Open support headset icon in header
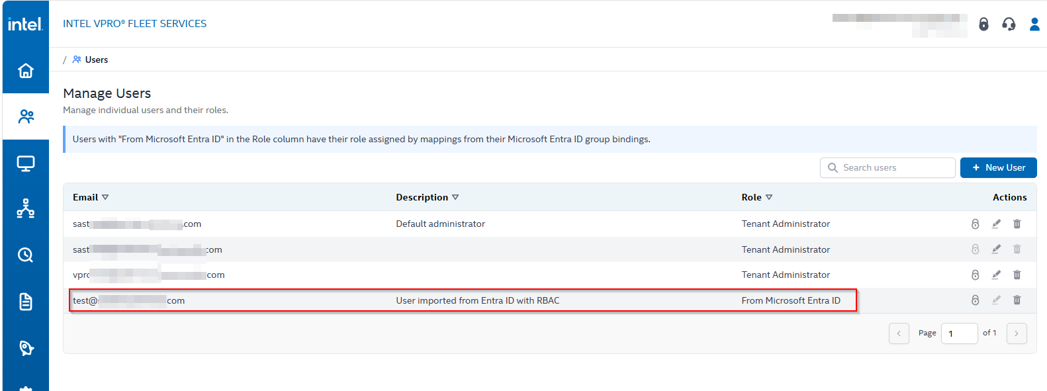This screenshot has height=391, width=1047. pyautogui.click(x=1009, y=24)
